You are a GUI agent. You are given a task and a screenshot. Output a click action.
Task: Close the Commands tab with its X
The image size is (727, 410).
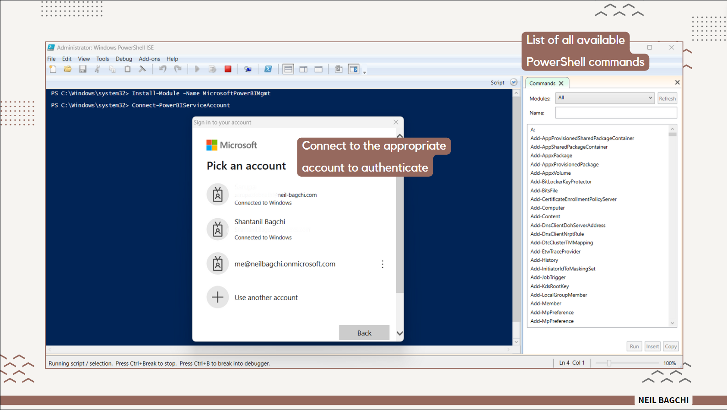561,83
